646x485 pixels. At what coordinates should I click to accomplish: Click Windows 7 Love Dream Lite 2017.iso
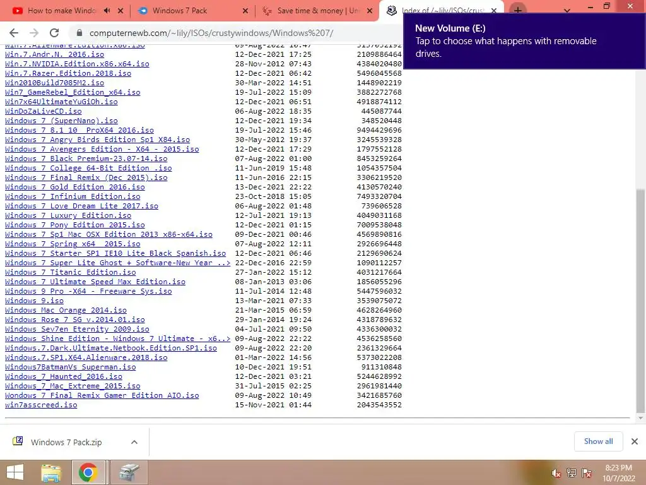(x=81, y=207)
